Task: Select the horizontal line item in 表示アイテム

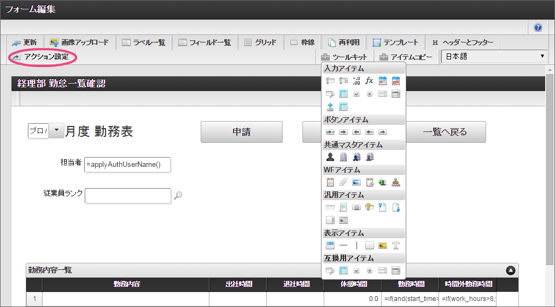Action: (x=343, y=245)
